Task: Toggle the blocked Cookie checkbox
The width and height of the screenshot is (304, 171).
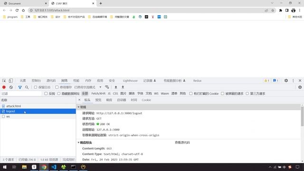Action: 191,94
